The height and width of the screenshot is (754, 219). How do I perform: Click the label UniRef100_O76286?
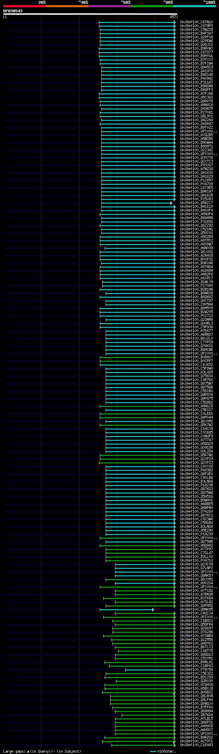point(196,632)
